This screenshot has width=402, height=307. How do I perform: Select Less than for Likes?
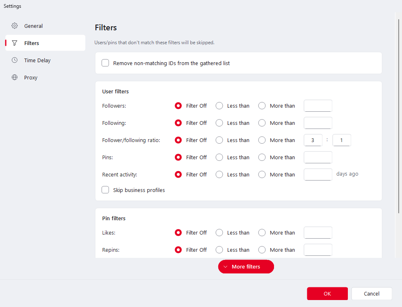coord(219,233)
